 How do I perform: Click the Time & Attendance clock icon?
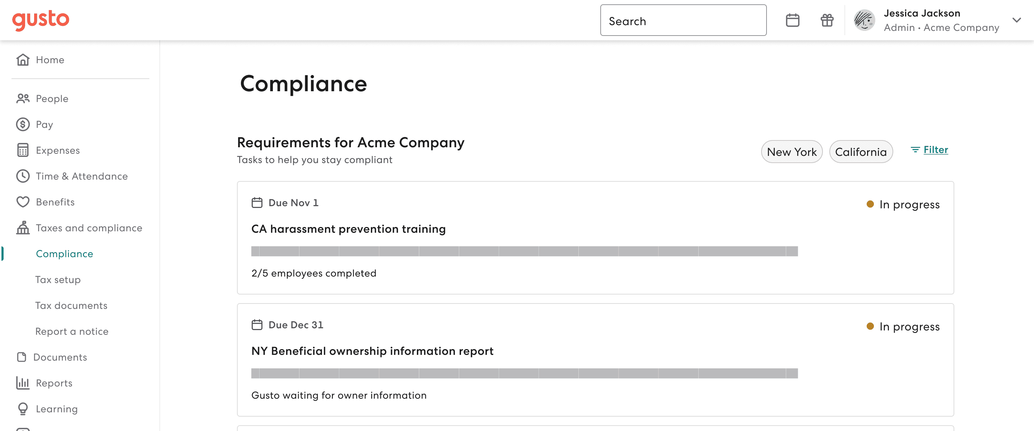tap(23, 176)
